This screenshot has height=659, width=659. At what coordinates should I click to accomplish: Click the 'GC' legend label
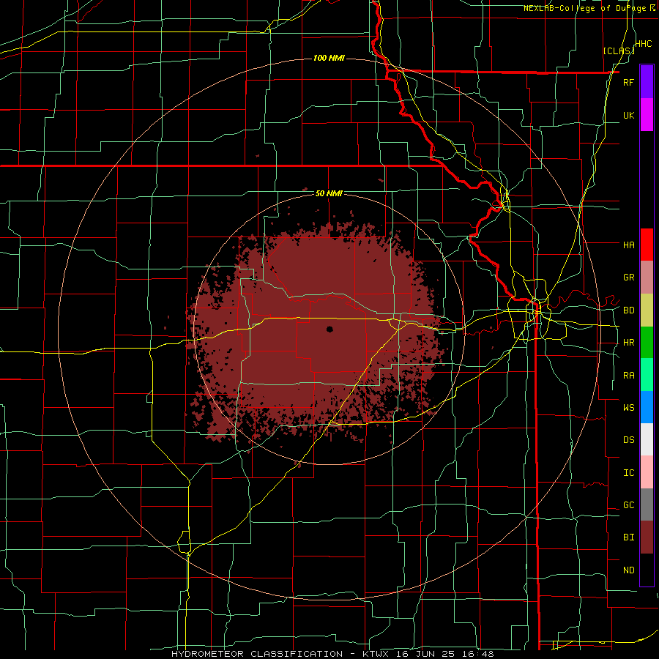pyautogui.click(x=628, y=505)
